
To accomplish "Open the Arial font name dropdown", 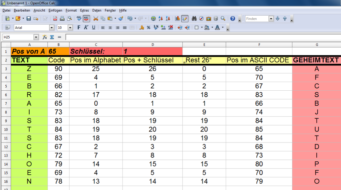I will 52,28.
